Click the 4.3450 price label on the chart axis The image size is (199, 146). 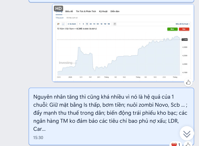point(185,40)
